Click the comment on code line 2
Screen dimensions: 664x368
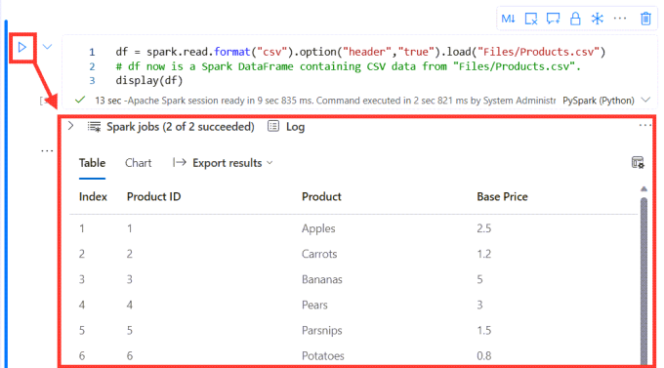[348, 66]
